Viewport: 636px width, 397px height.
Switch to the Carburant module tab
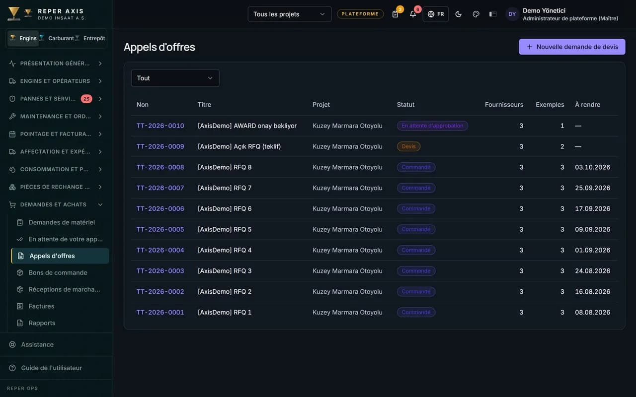[x=57, y=38]
